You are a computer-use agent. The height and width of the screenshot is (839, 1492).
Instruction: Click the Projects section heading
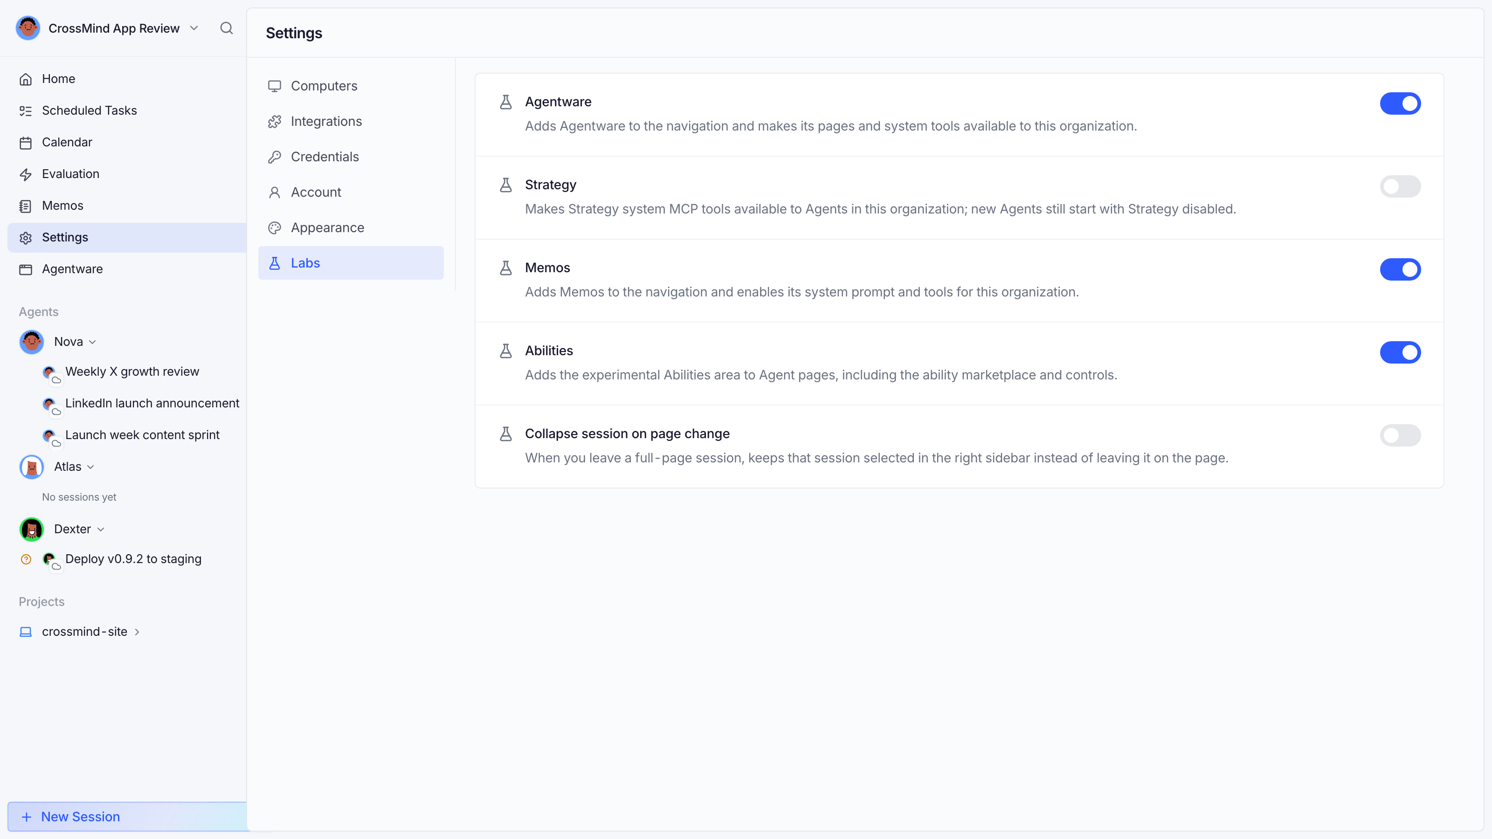(41, 602)
